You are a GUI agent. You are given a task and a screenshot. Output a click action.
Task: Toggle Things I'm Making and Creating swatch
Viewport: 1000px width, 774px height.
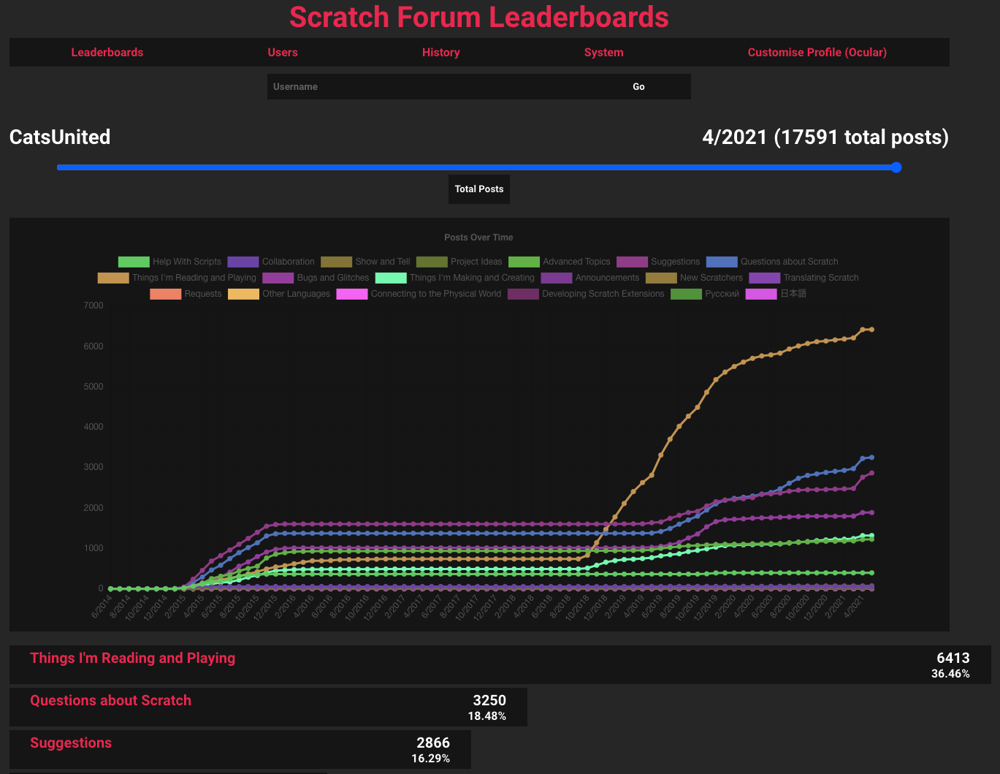[x=391, y=278]
